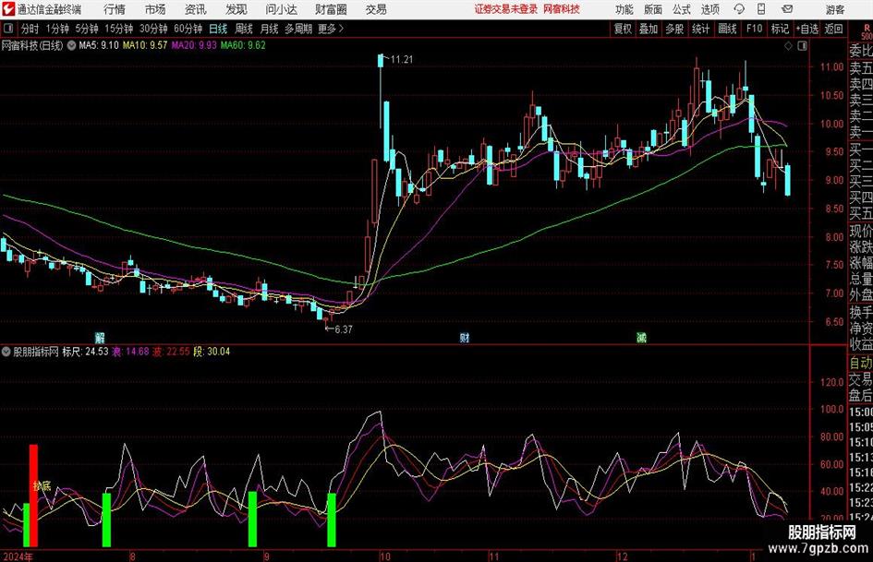This screenshot has height=562, width=873.
Task: Open the 版面 menu
Action: coord(652,9)
